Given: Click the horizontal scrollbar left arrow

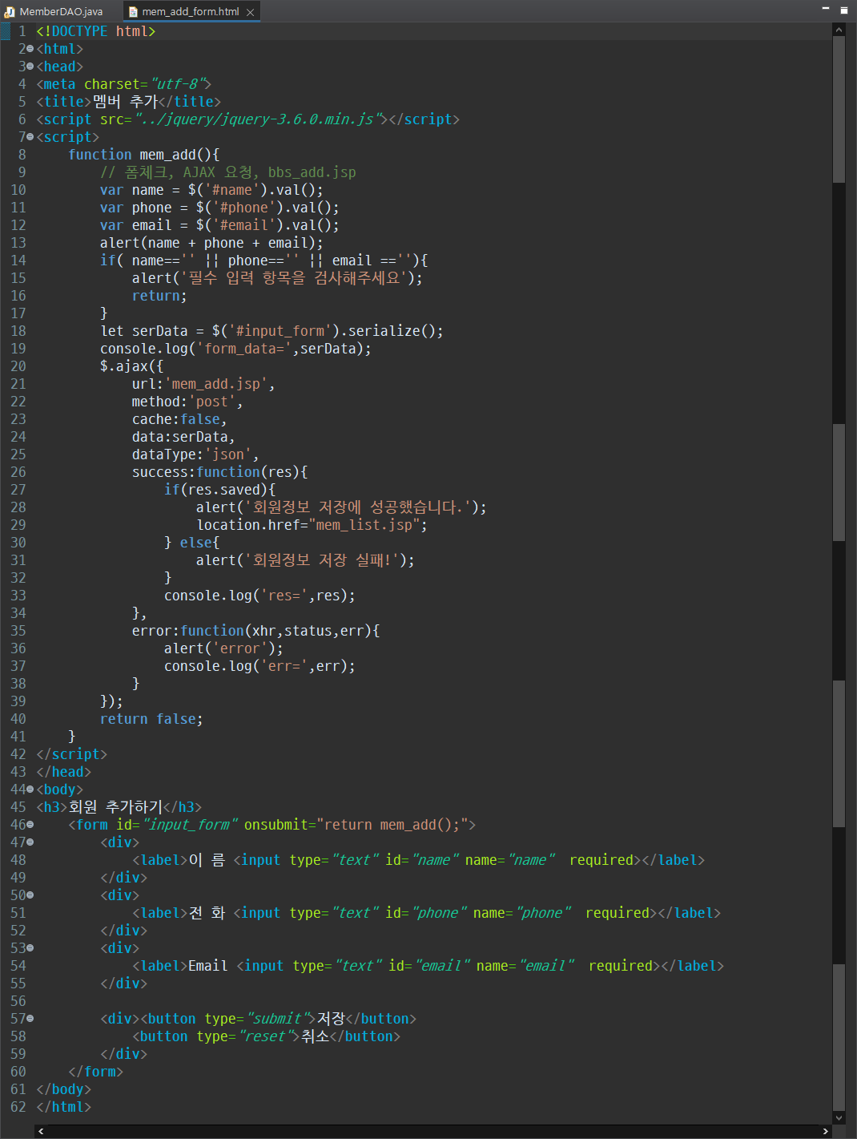Looking at the screenshot, I should point(41,1131).
